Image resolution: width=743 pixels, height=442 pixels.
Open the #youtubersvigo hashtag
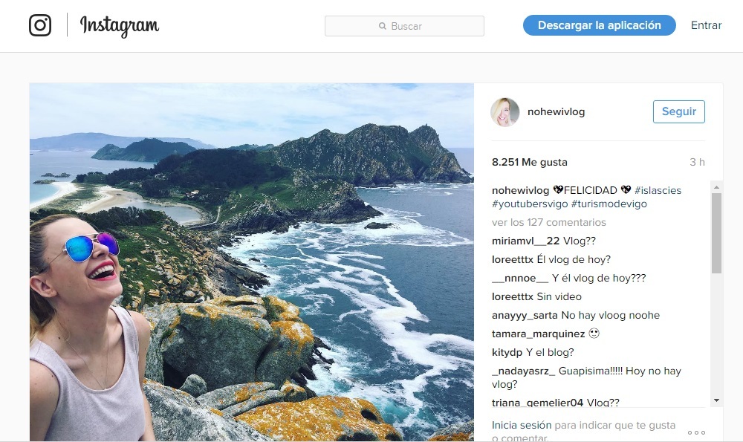coord(530,204)
